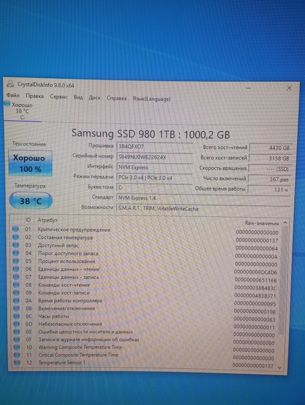This screenshot has height=405, width=305.
Task: Open the Справка menu
Action: pyautogui.click(x=116, y=98)
